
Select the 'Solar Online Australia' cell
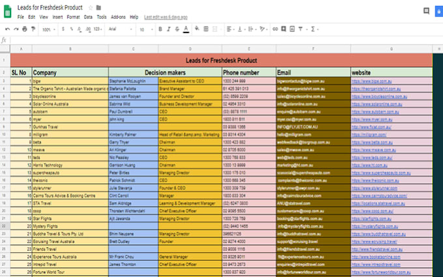(70, 104)
